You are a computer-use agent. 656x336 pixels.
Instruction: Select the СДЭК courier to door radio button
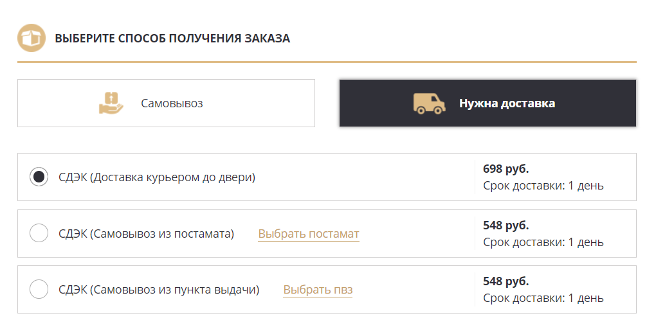tap(39, 177)
